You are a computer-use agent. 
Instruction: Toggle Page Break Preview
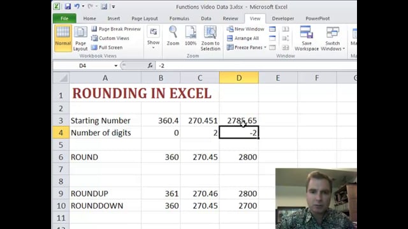click(x=116, y=29)
